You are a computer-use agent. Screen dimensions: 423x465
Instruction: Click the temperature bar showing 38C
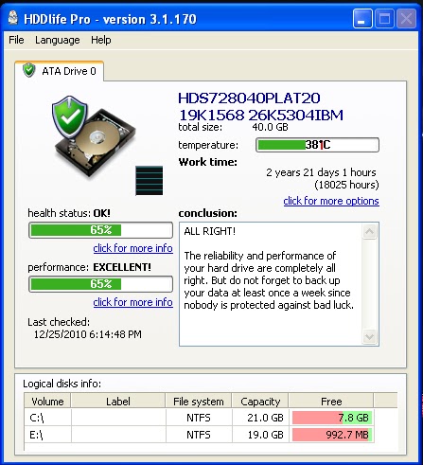coord(317,145)
